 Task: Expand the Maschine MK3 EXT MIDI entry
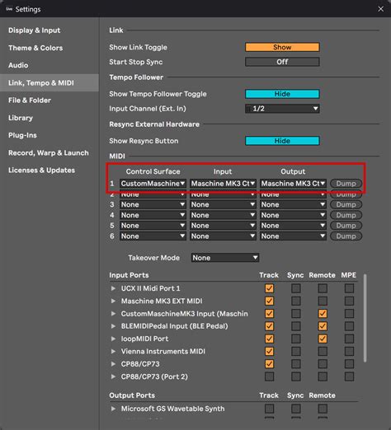[x=113, y=301]
